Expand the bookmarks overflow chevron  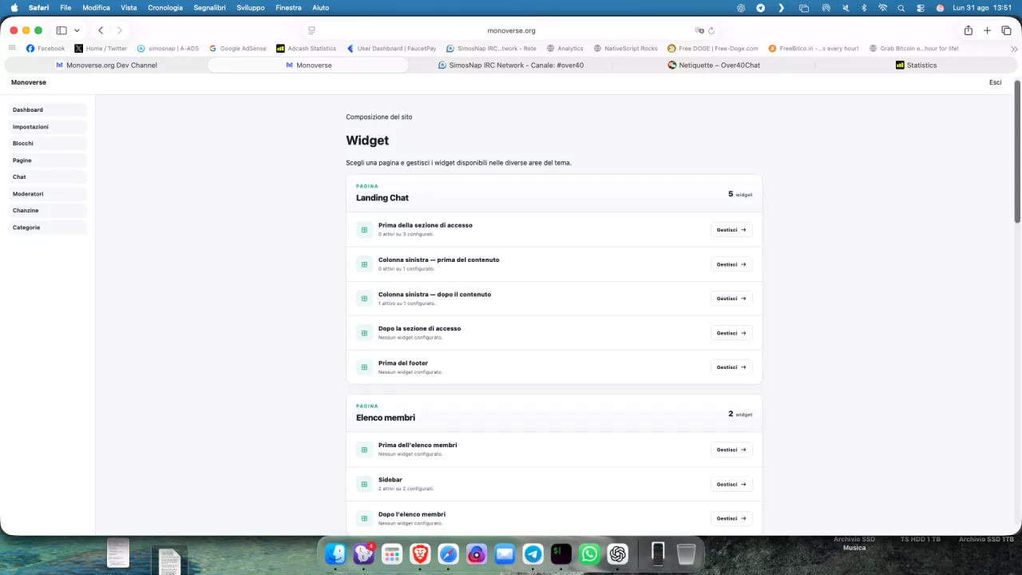[1014, 49]
